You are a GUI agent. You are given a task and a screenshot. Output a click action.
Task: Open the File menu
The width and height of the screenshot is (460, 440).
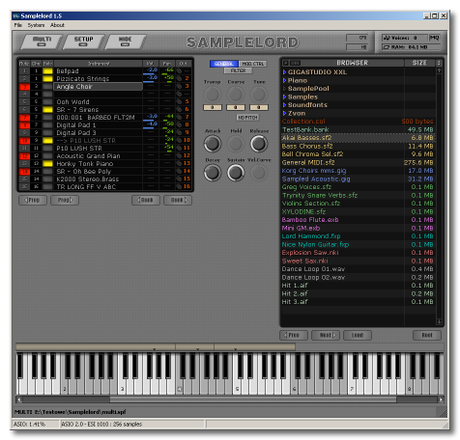point(18,25)
